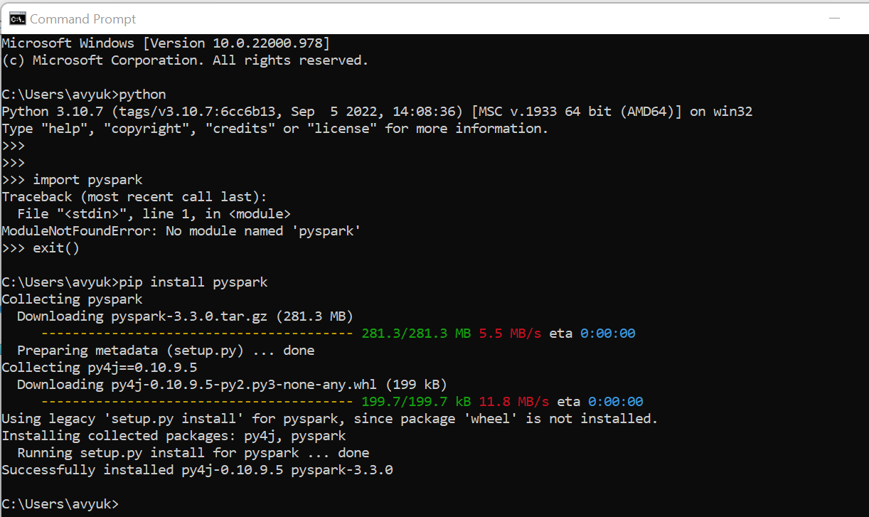Click the final 'C:\Users\avyuk>' prompt

click(60, 504)
